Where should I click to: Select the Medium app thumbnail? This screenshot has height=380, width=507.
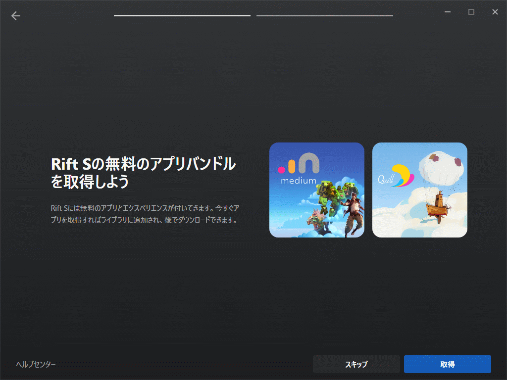click(x=317, y=190)
